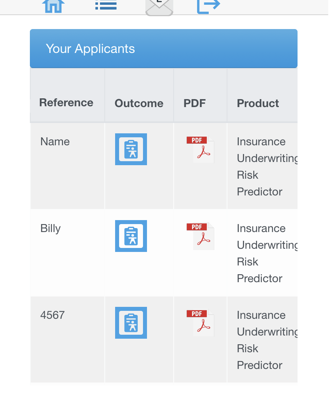329x398 pixels.
Task: Sort by Outcome column header
Action: pos(139,103)
